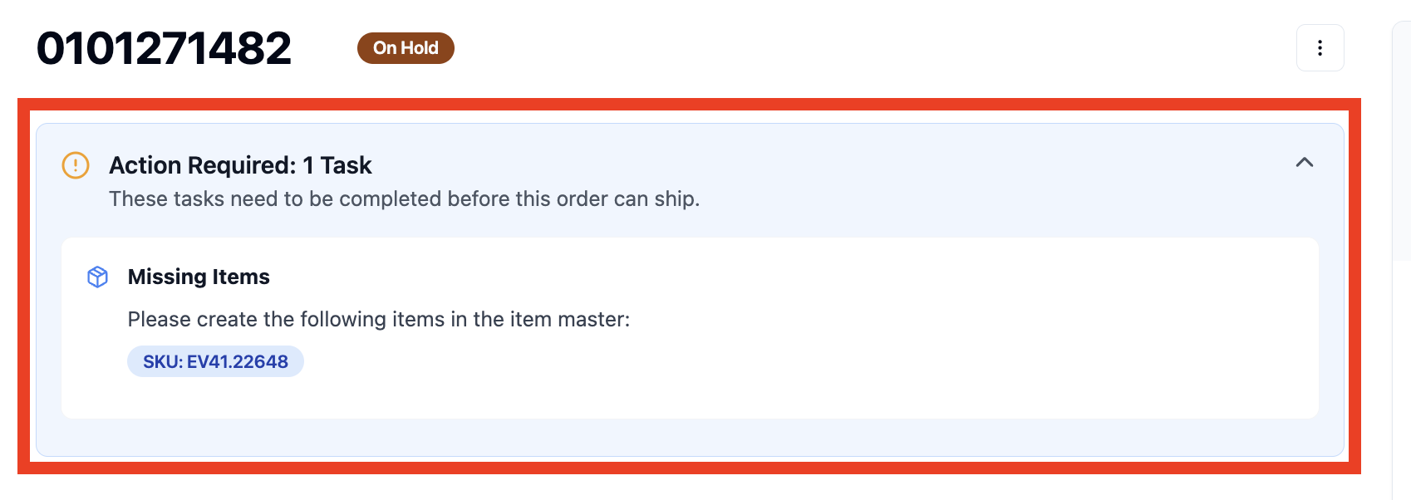Click the Missing Items heading

199,277
